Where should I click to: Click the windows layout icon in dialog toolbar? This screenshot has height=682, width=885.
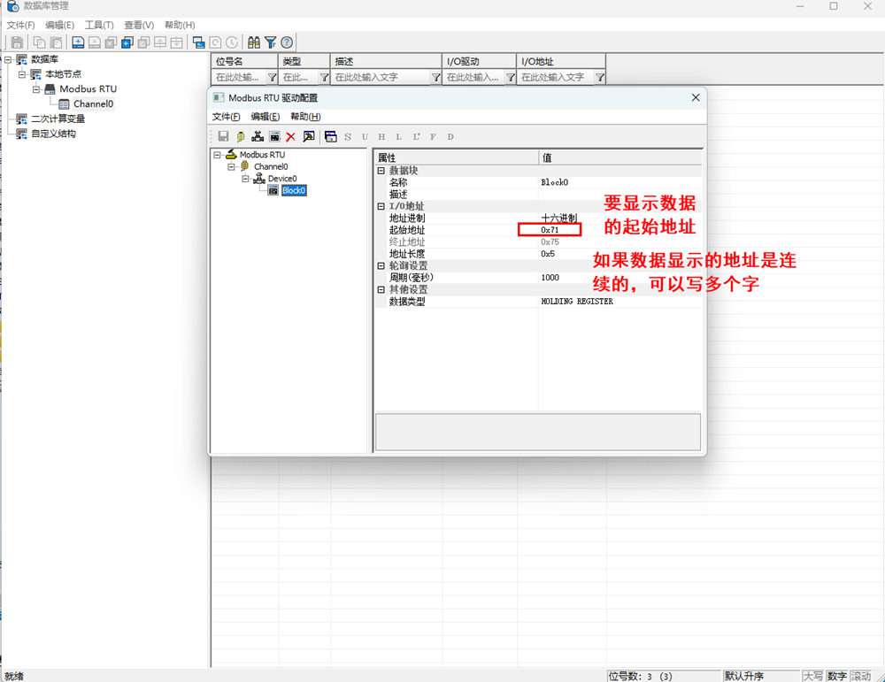point(331,136)
